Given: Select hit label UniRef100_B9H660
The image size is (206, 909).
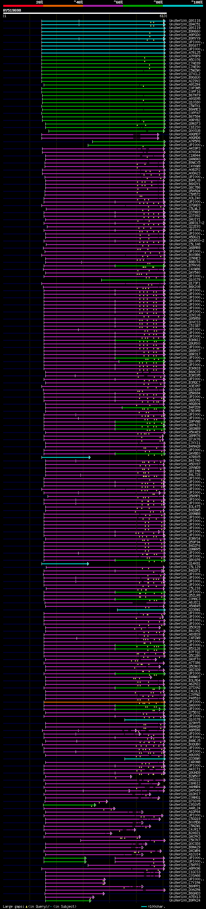Looking at the screenshot, I should [185, 31].
